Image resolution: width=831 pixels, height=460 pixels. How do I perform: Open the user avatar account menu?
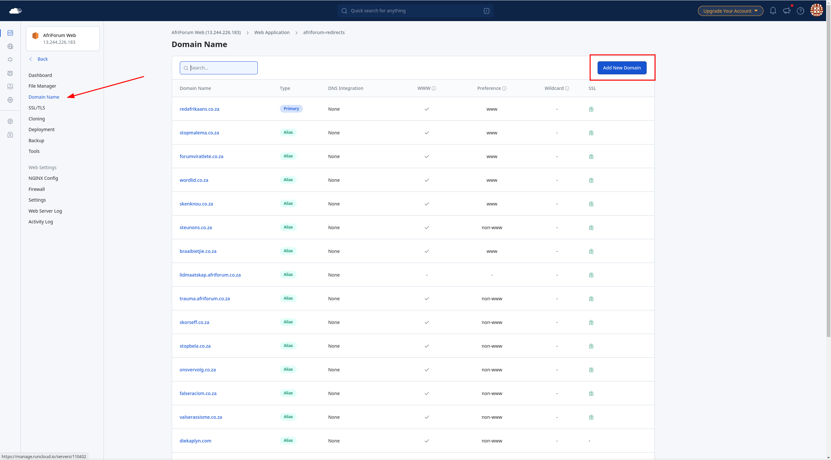(816, 10)
